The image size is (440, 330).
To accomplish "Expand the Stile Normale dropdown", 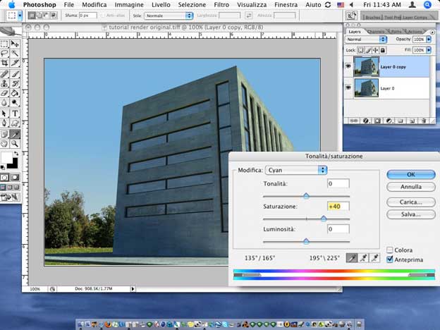I will click(x=169, y=15).
